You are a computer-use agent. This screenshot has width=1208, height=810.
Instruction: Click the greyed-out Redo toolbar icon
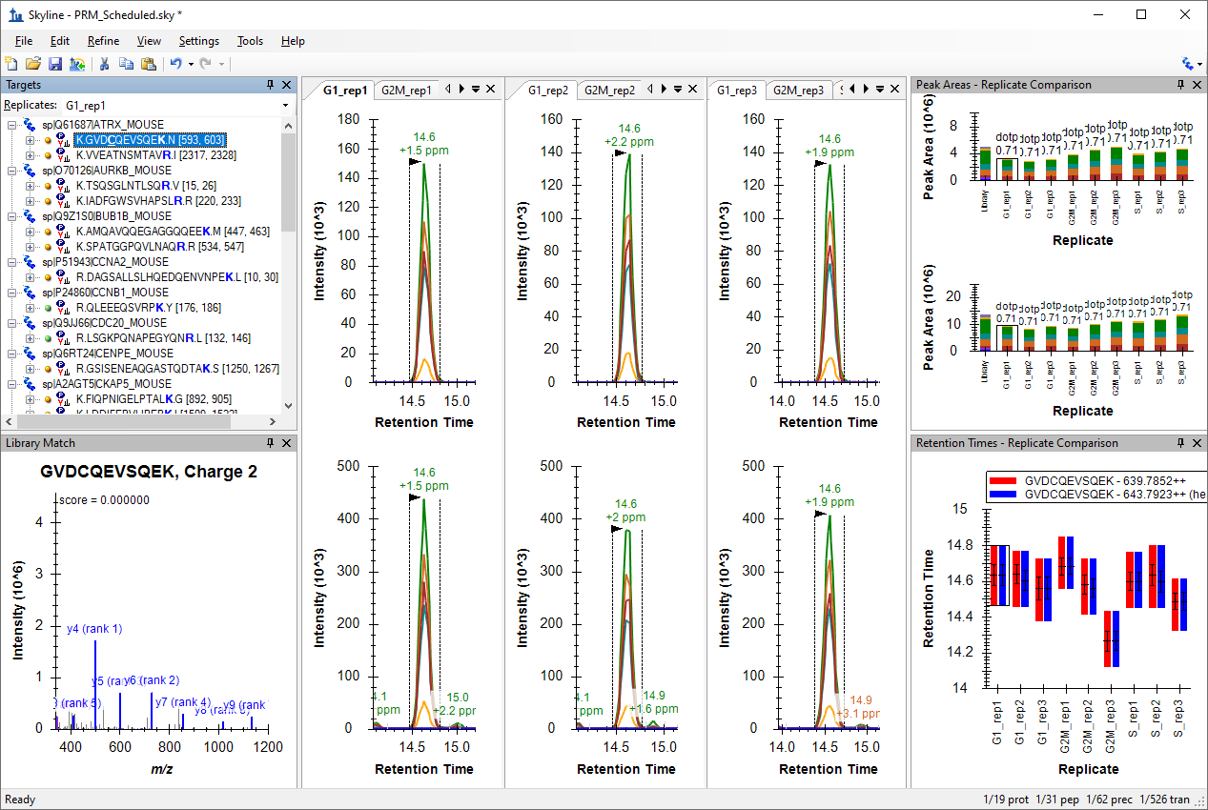click(x=205, y=64)
